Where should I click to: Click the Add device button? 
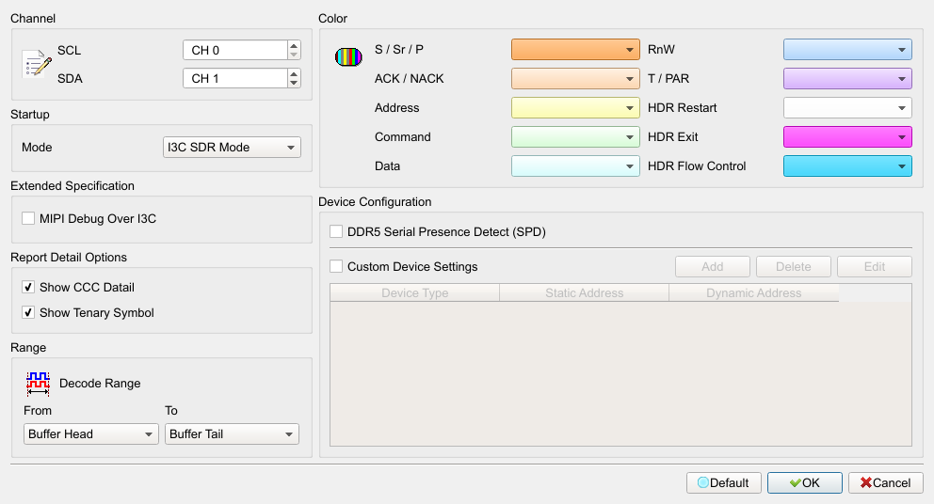tap(713, 267)
